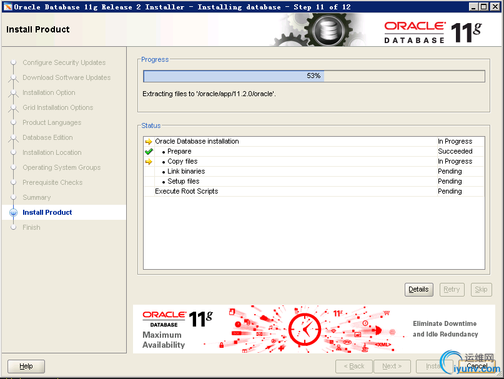504x379 pixels.
Task: Select Product Languages step
Action: 52,122
